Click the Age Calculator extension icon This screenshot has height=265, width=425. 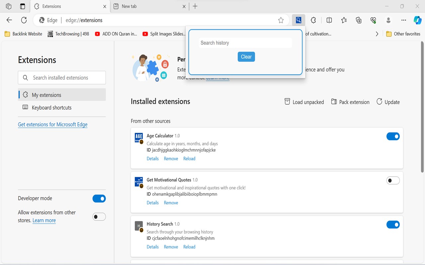pyautogui.click(x=139, y=137)
